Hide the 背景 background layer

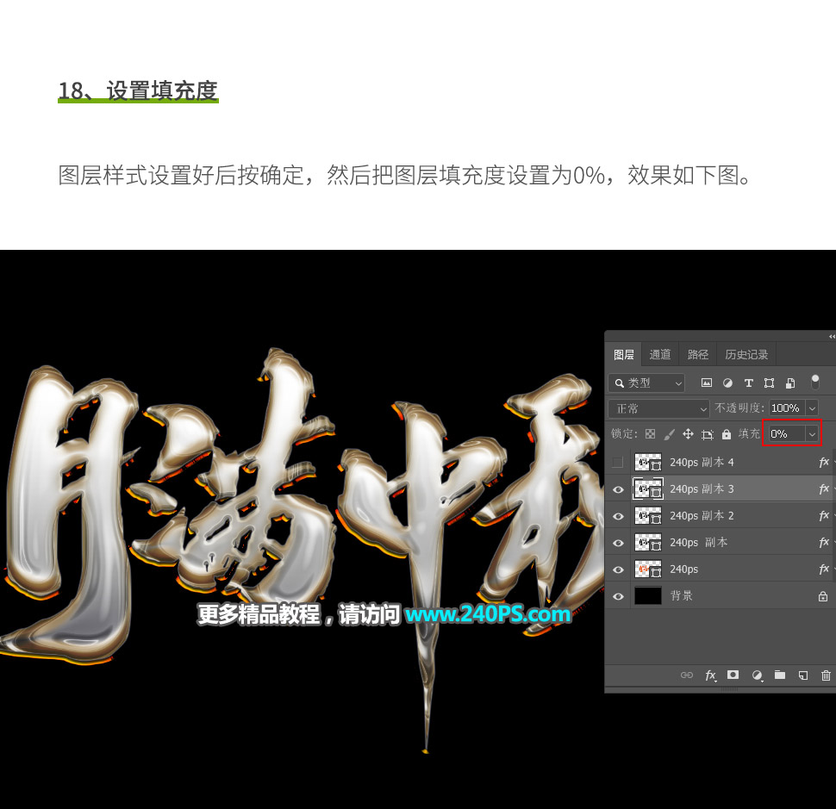click(618, 595)
